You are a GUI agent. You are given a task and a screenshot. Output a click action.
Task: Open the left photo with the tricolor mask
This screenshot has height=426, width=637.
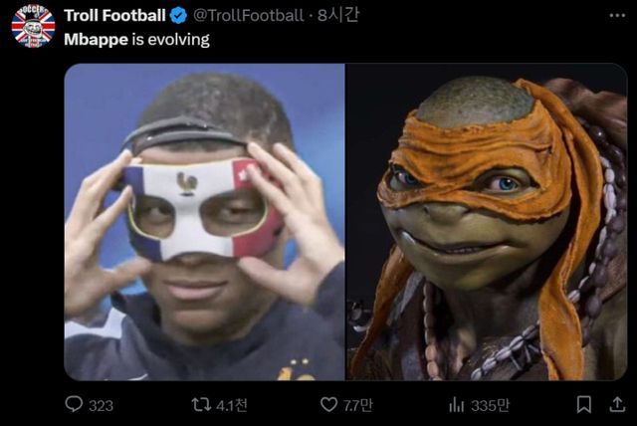pos(204,222)
